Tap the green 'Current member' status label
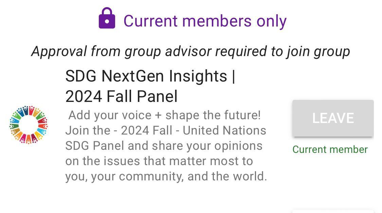 330,149
